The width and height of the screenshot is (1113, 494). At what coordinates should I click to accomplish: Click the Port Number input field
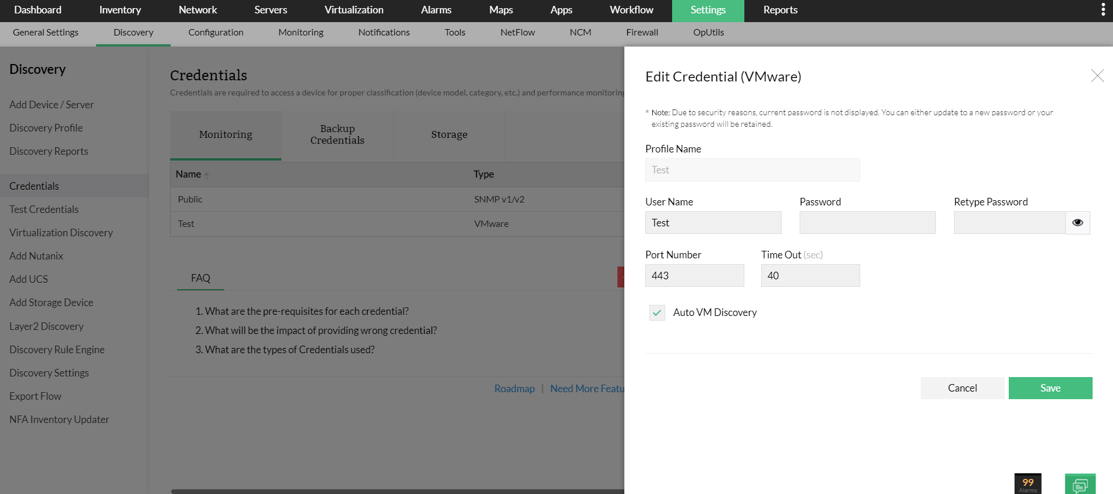coord(694,276)
